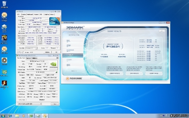Select the Graphics Card tab in GPU-Z
This screenshot has height=118, width=189.
coord(21,58)
